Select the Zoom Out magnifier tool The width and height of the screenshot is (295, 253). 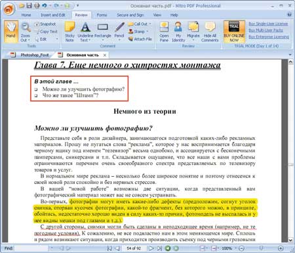[x=26, y=32]
